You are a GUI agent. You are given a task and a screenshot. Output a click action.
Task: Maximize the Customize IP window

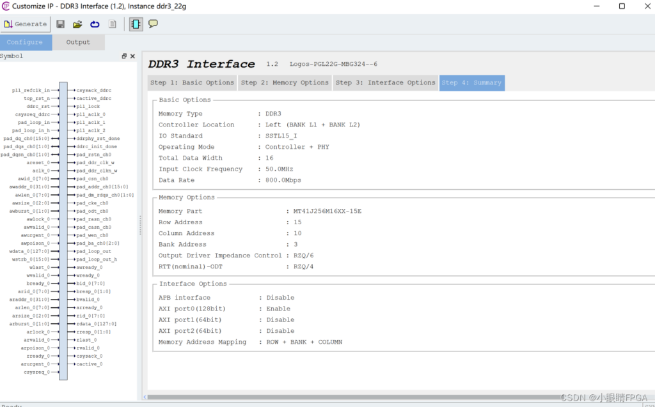click(621, 6)
